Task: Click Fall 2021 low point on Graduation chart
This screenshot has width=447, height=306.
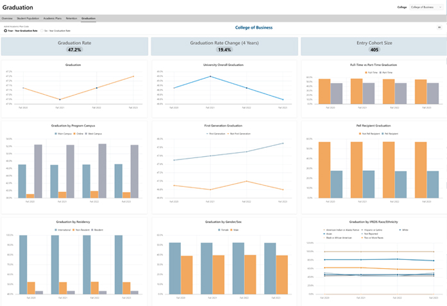Action: 60,99
